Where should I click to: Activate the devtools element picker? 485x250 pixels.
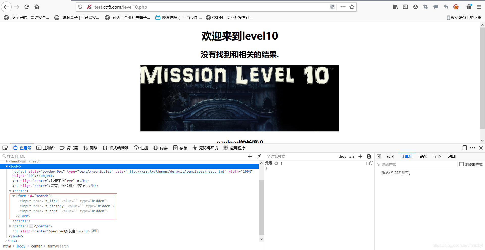pos(5,148)
